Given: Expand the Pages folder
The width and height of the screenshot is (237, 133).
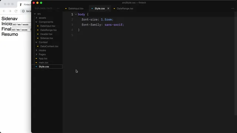Looking at the screenshot, I should point(36,54).
